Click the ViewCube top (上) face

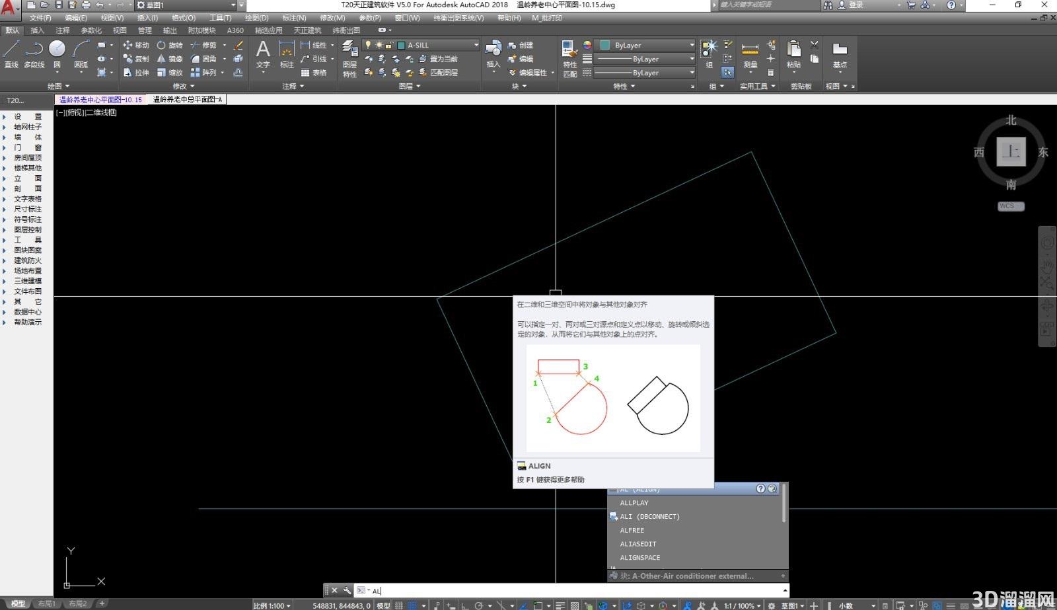tap(1011, 152)
